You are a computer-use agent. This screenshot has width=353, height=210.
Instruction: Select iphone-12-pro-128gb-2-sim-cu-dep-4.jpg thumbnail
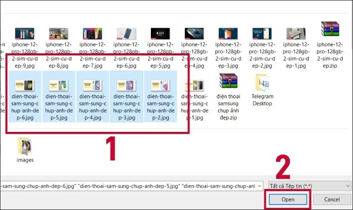tap(194, 34)
